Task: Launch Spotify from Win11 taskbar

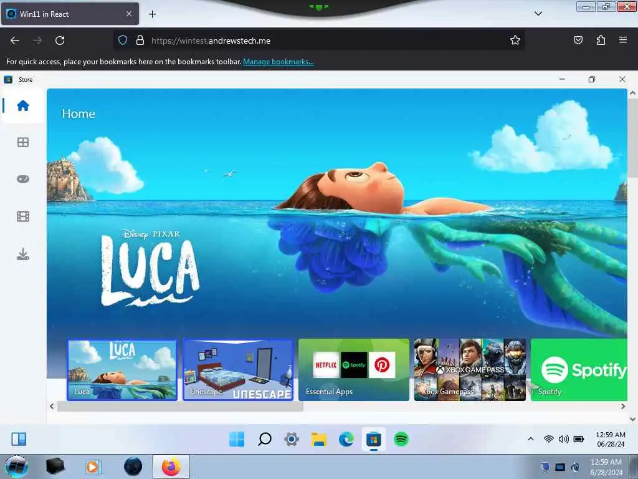Action: click(401, 439)
